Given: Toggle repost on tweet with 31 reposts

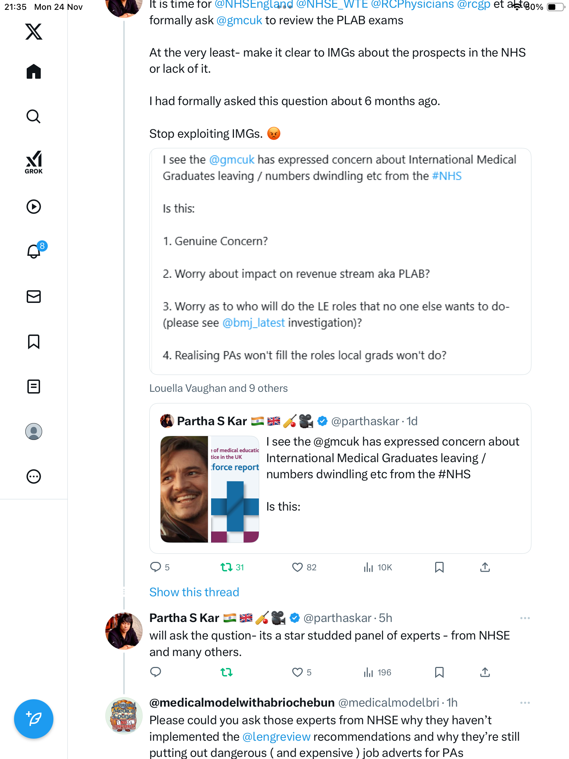Looking at the screenshot, I should click(227, 567).
